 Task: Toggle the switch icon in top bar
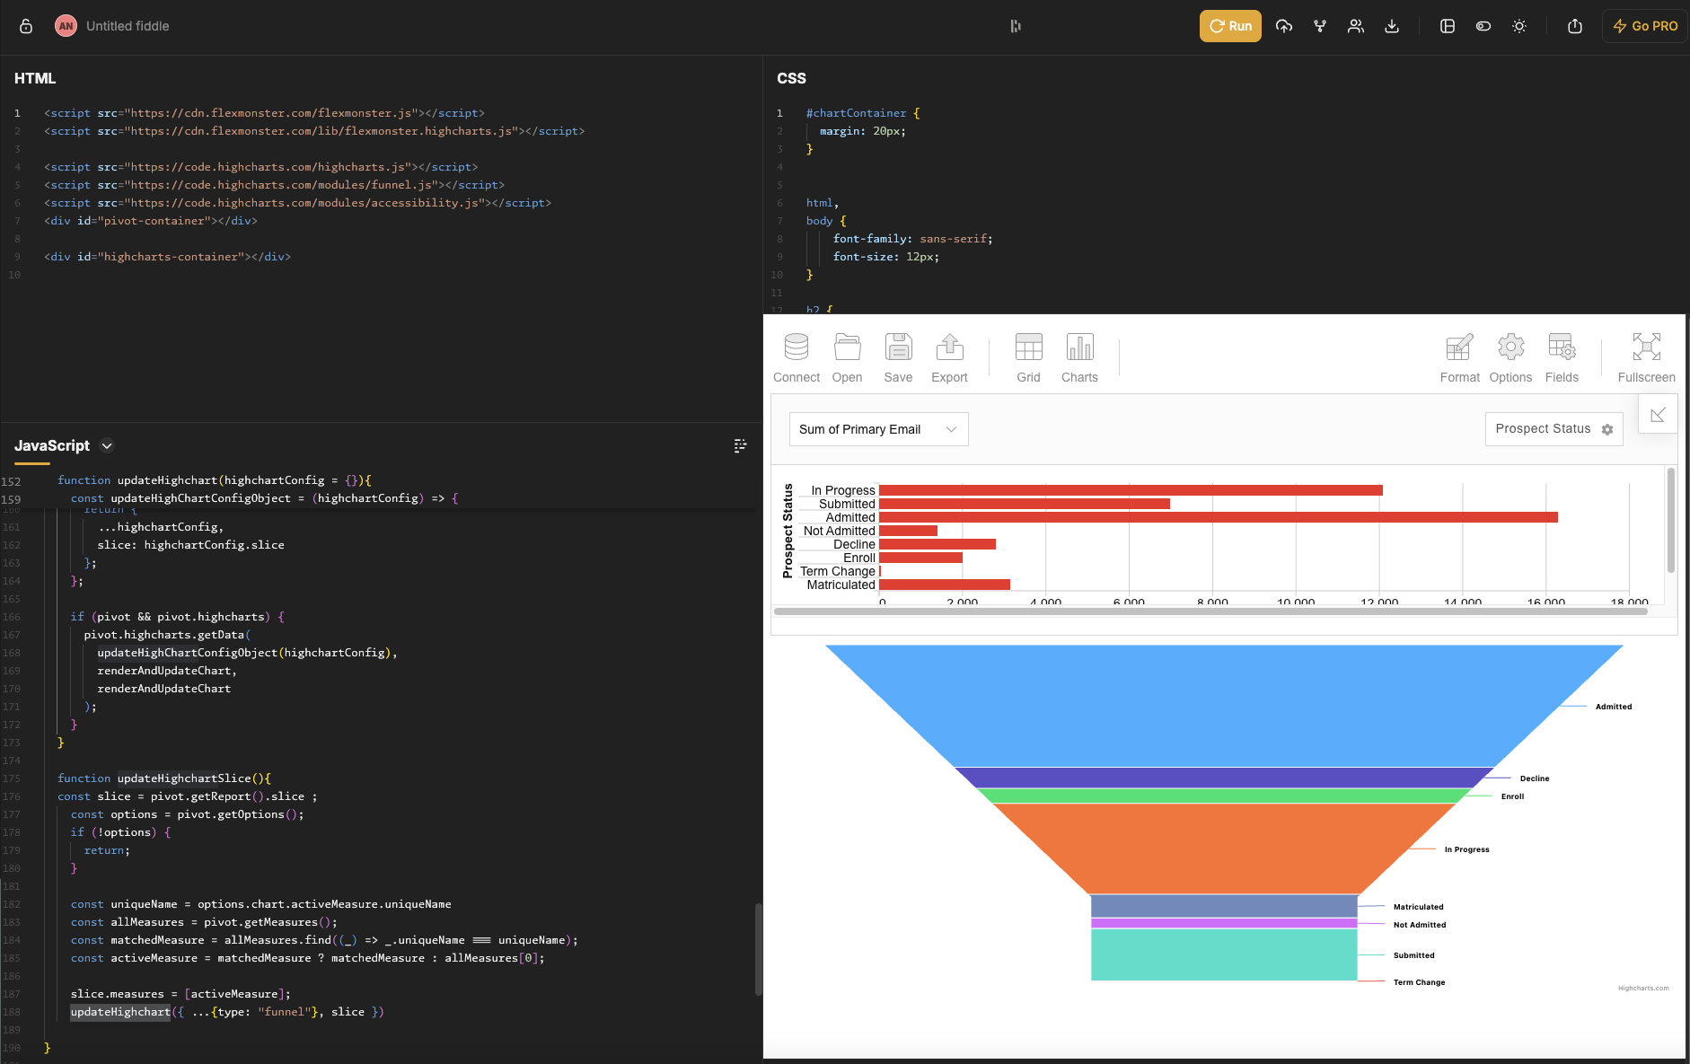click(1483, 26)
